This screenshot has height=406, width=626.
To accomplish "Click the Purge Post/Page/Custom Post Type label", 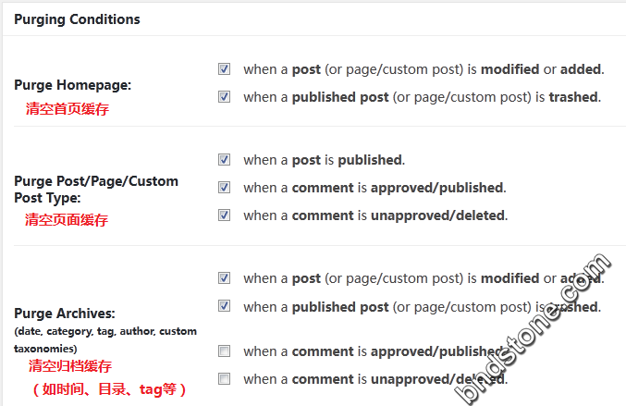I will point(96,190).
